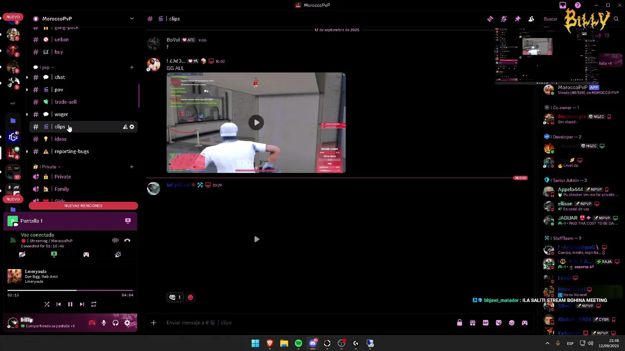Open the emoji picker
This screenshot has width=625, height=351.
512,323
